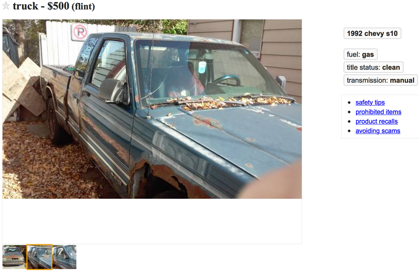The image size is (419, 272).
Task: Click the listing title word 'truck'
Action: coord(25,6)
